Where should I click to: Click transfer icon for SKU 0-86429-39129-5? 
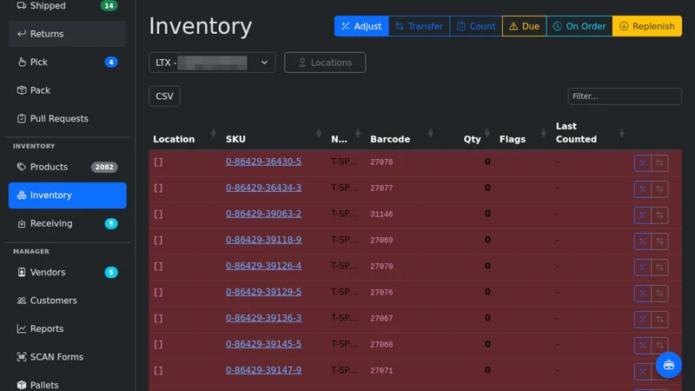pos(659,294)
